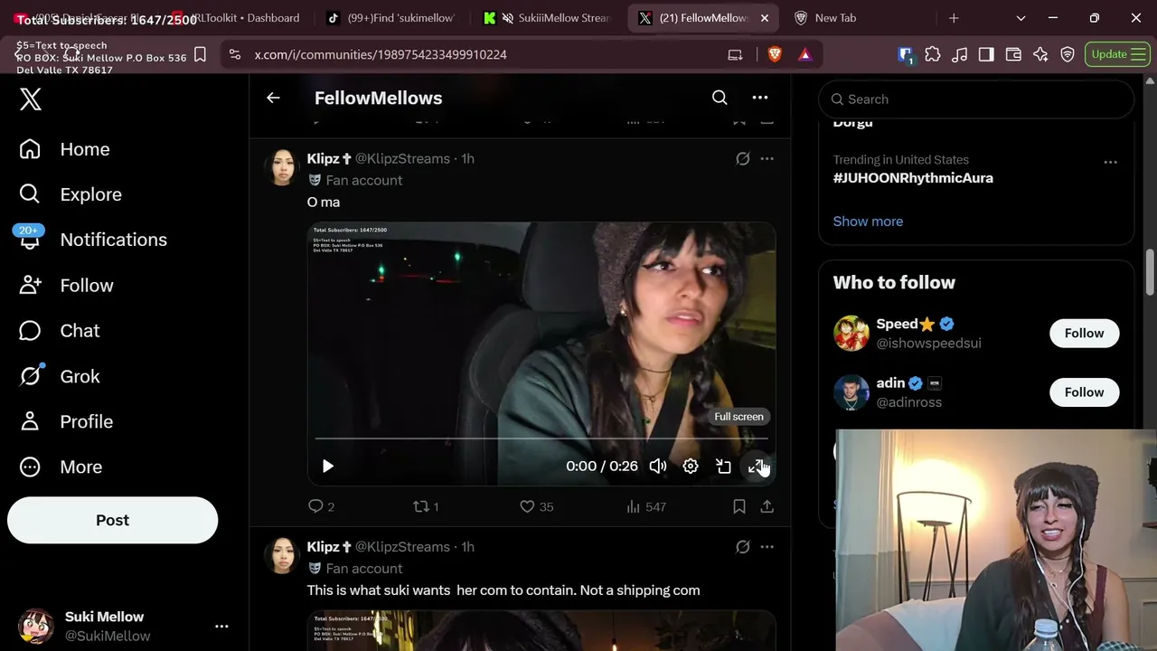The image size is (1157, 651).
Task: Open adin's profile avatar
Action: 851,392
